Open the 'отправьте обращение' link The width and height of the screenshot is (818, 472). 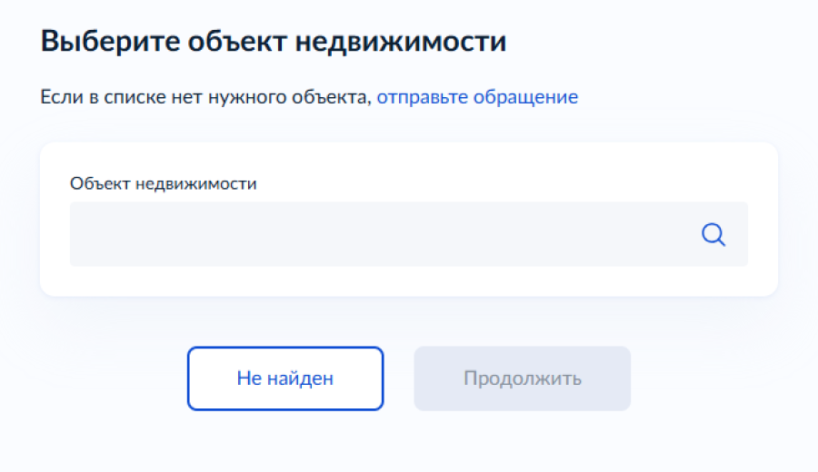[477, 97]
